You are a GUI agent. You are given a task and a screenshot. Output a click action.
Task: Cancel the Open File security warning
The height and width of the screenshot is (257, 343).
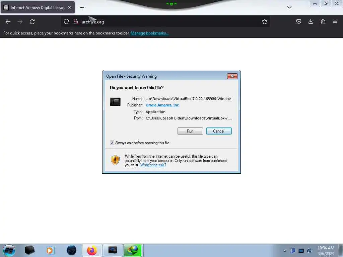coord(219,131)
